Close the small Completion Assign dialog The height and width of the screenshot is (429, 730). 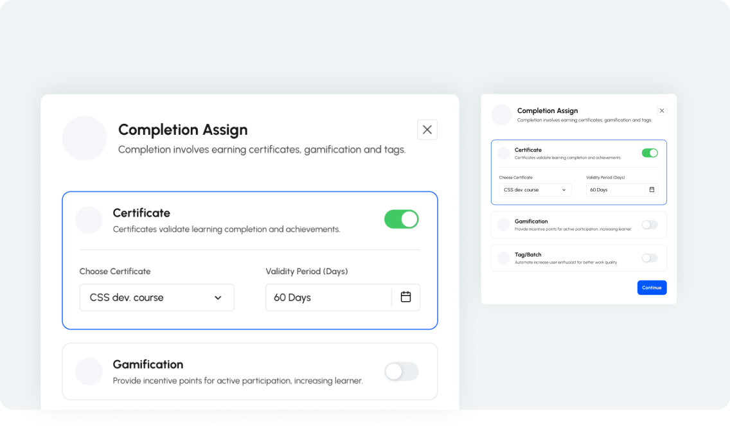(662, 110)
